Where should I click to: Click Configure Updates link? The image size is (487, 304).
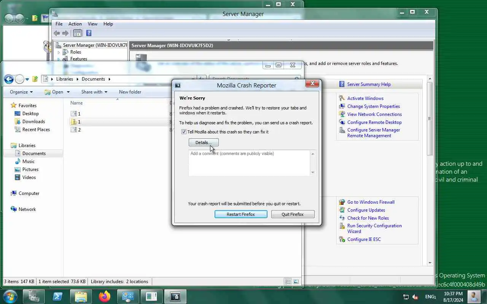(x=366, y=210)
